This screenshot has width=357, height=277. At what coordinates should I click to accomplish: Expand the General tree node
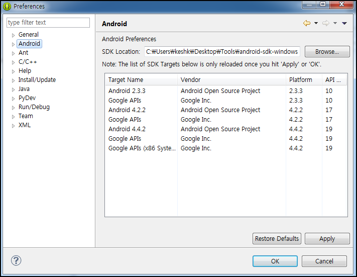pos(13,35)
